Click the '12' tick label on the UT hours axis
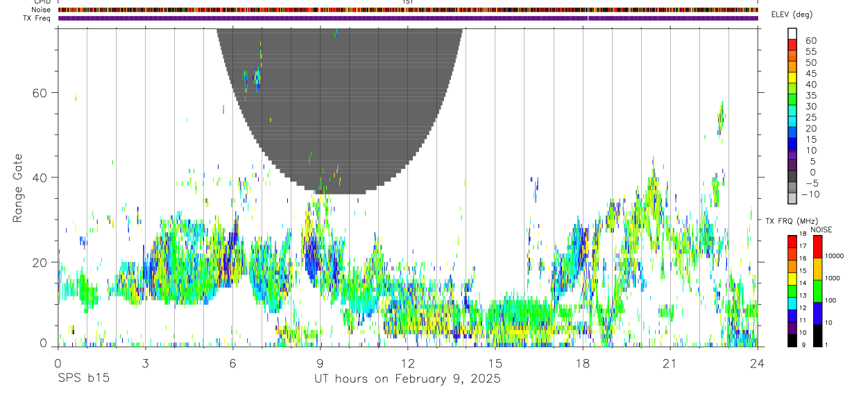 click(x=408, y=363)
